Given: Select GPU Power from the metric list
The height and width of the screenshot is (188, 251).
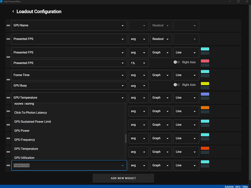Looking at the screenshot, I should tap(22, 131).
